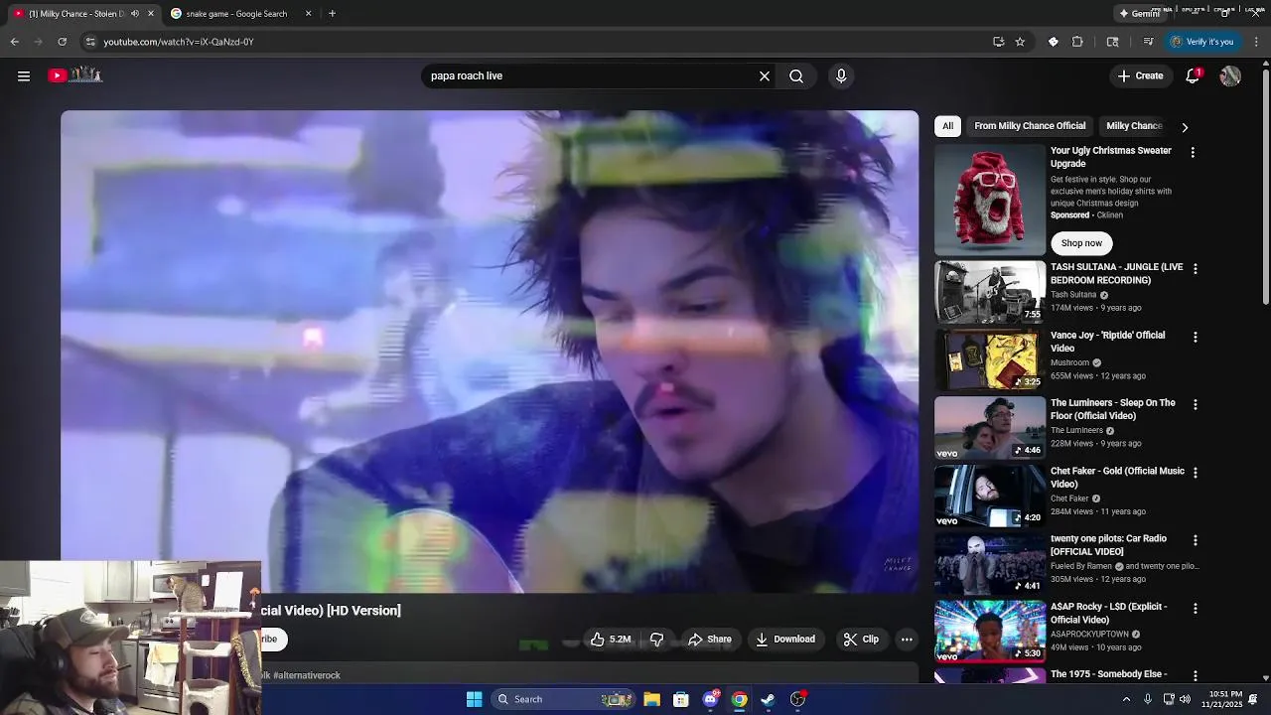Clear the search box with the X
Screen dimensions: 1271x715
pos(765,75)
